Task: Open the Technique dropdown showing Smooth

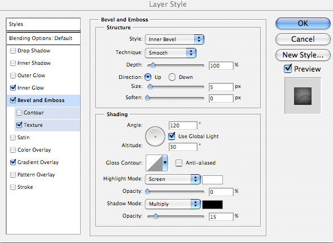Action: click(170, 53)
